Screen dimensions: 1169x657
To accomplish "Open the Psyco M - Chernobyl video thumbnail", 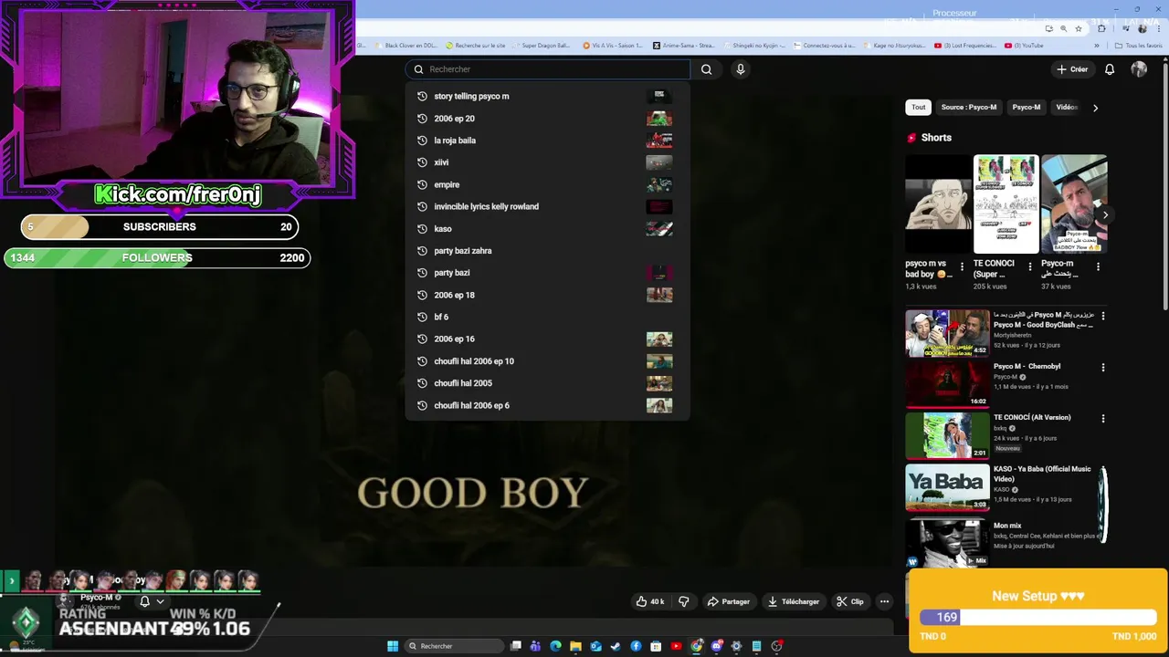I will click(946, 384).
